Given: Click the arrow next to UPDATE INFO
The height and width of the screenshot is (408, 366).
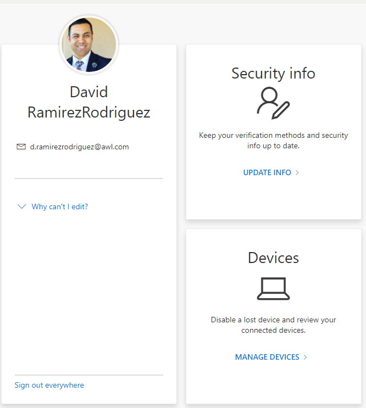Looking at the screenshot, I should point(297,172).
